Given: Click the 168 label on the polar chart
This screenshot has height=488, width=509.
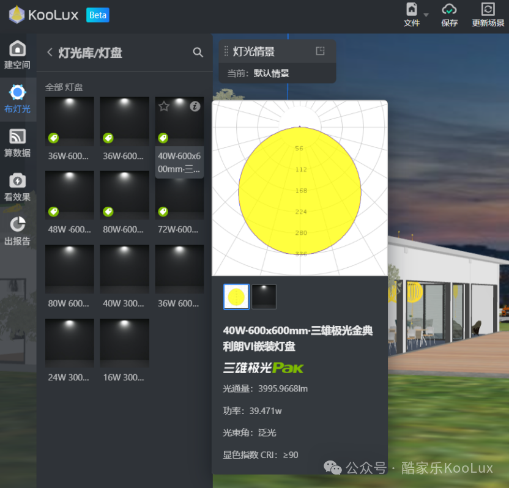Looking at the screenshot, I should pos(301,190).
